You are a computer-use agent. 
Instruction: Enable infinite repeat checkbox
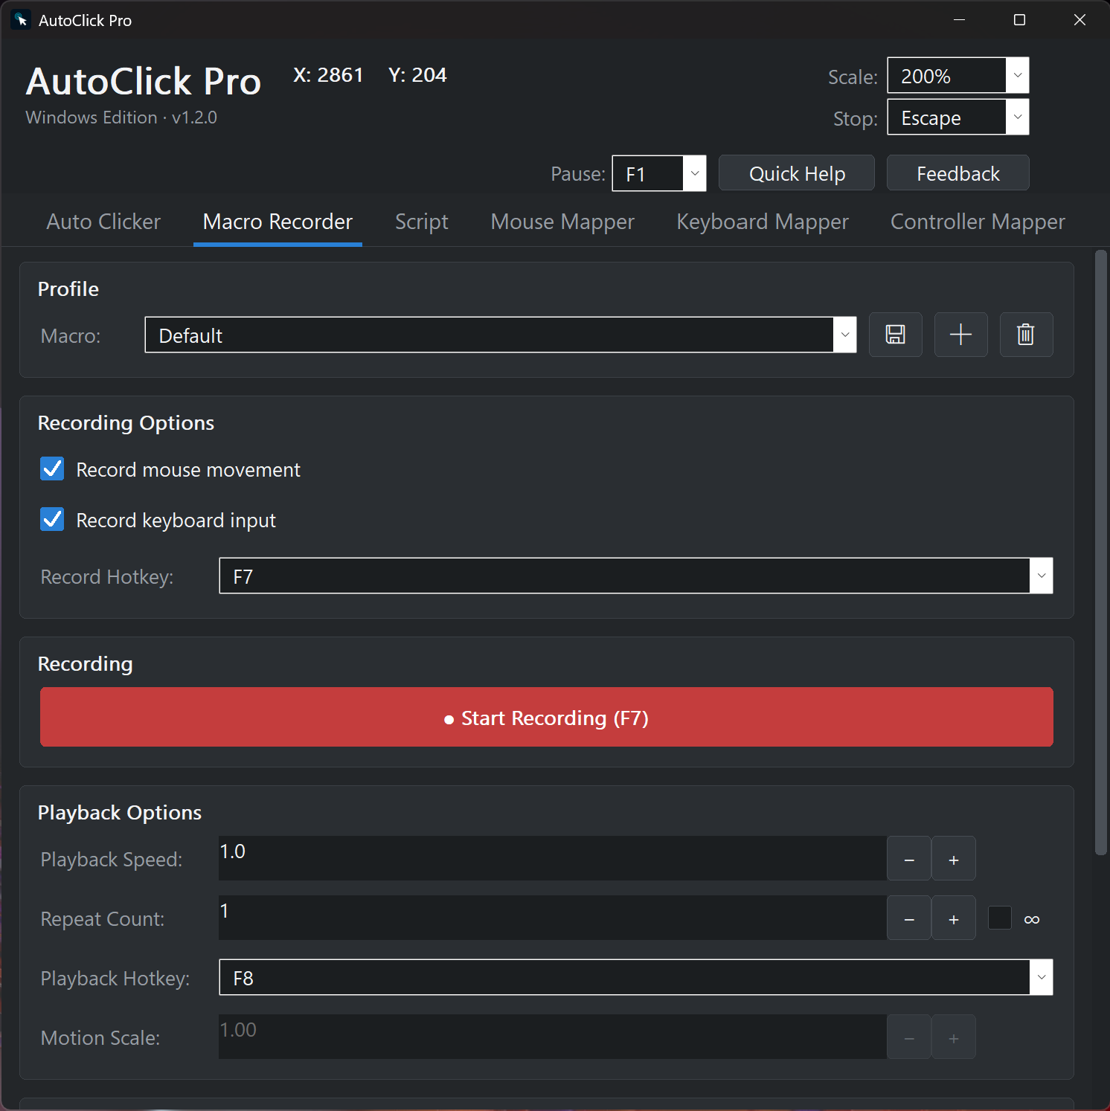999,918
